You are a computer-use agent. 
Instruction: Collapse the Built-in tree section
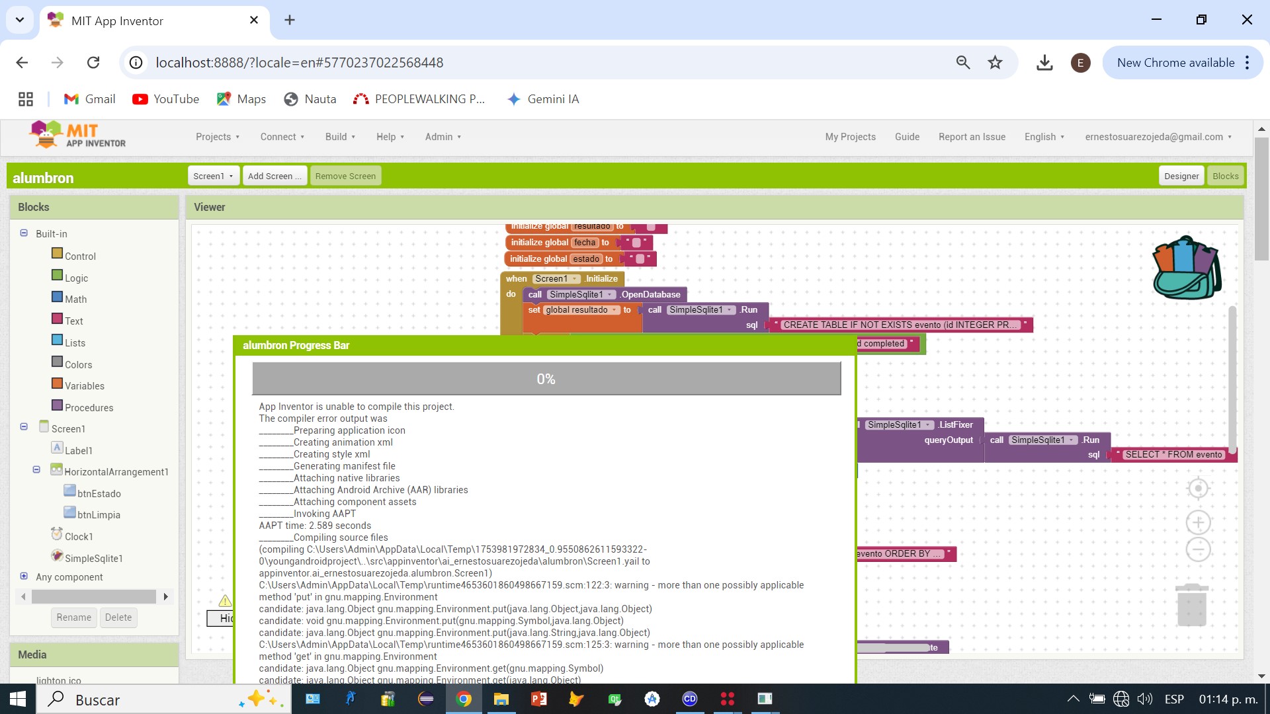tap(24, 233)
